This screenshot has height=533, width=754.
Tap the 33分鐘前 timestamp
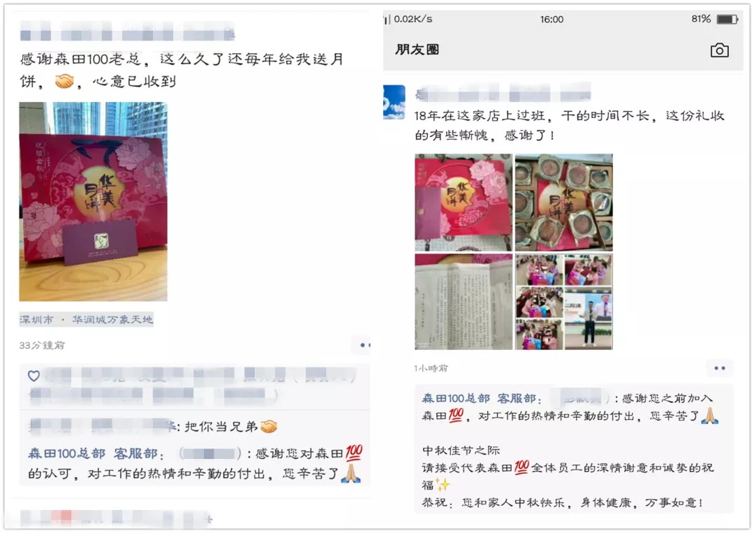point(42,345)
